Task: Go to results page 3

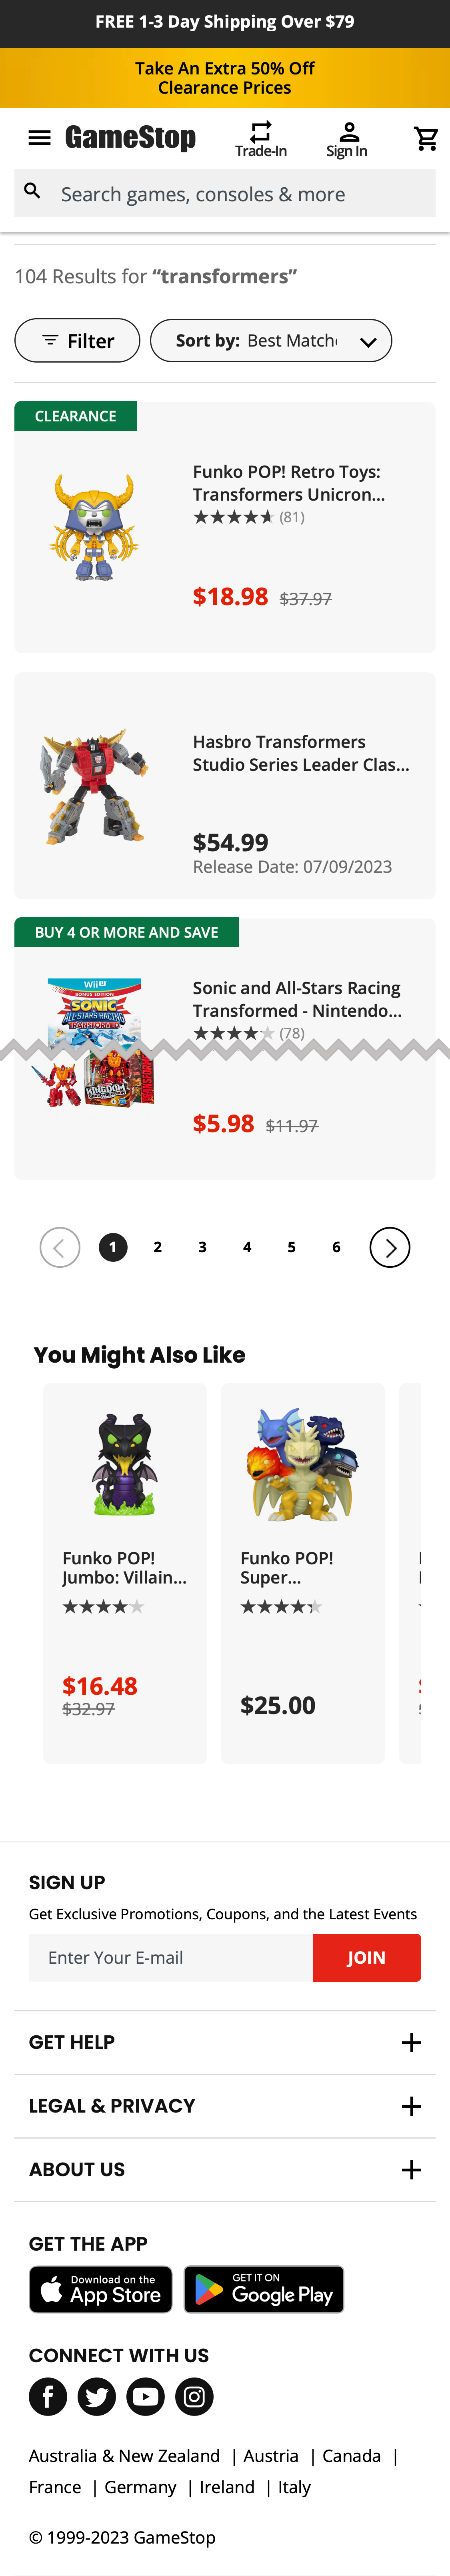Action: tap(202, 1247)
